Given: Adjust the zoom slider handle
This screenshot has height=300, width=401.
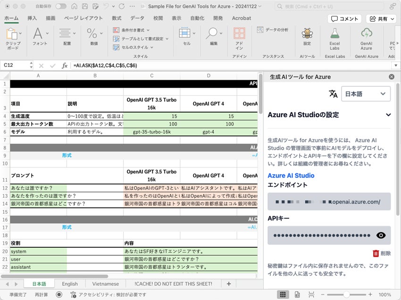Looking at the screenshot, I should pyautogui.click(x=346, y=295).
